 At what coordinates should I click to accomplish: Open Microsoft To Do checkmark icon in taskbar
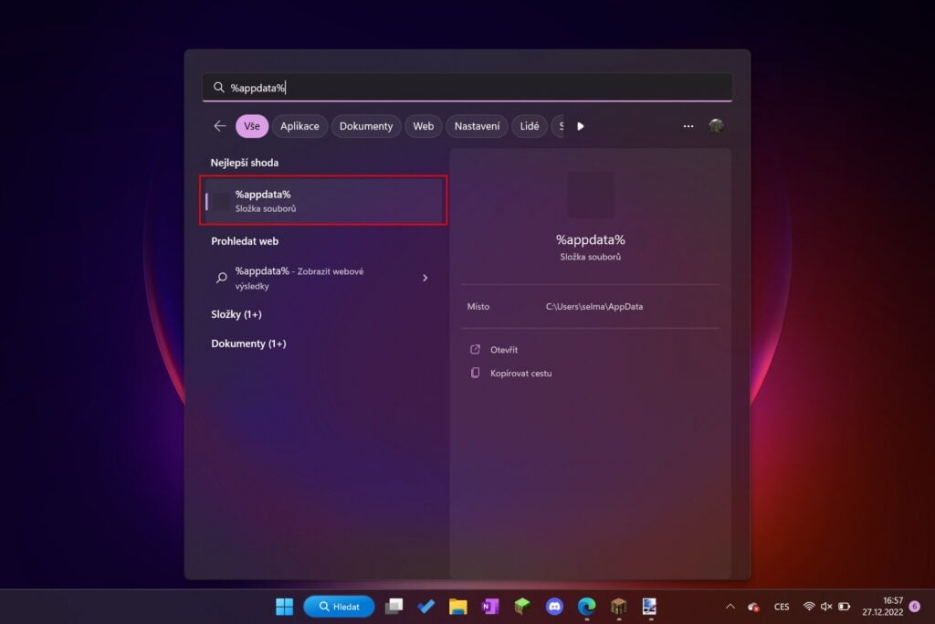(425, 607)
